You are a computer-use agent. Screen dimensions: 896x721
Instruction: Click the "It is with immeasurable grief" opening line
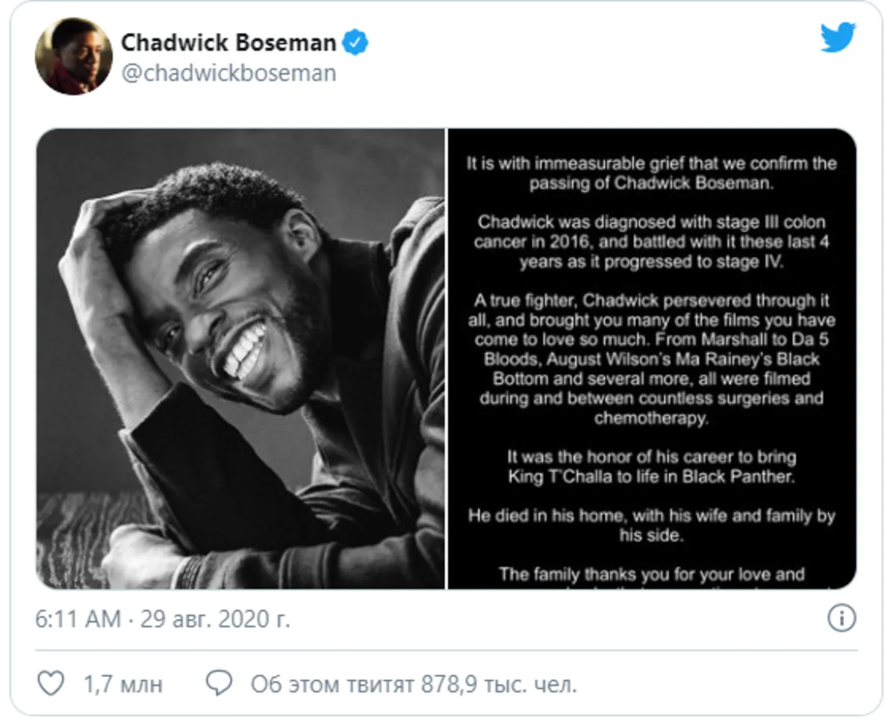[651, 163]
